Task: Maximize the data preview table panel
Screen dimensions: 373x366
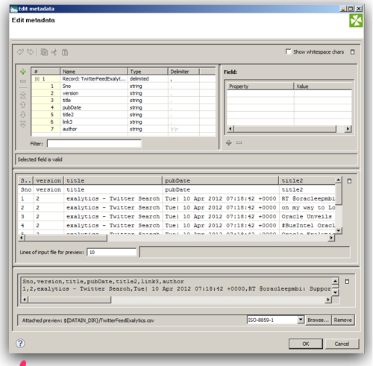Action: click(x=349, y=181)
